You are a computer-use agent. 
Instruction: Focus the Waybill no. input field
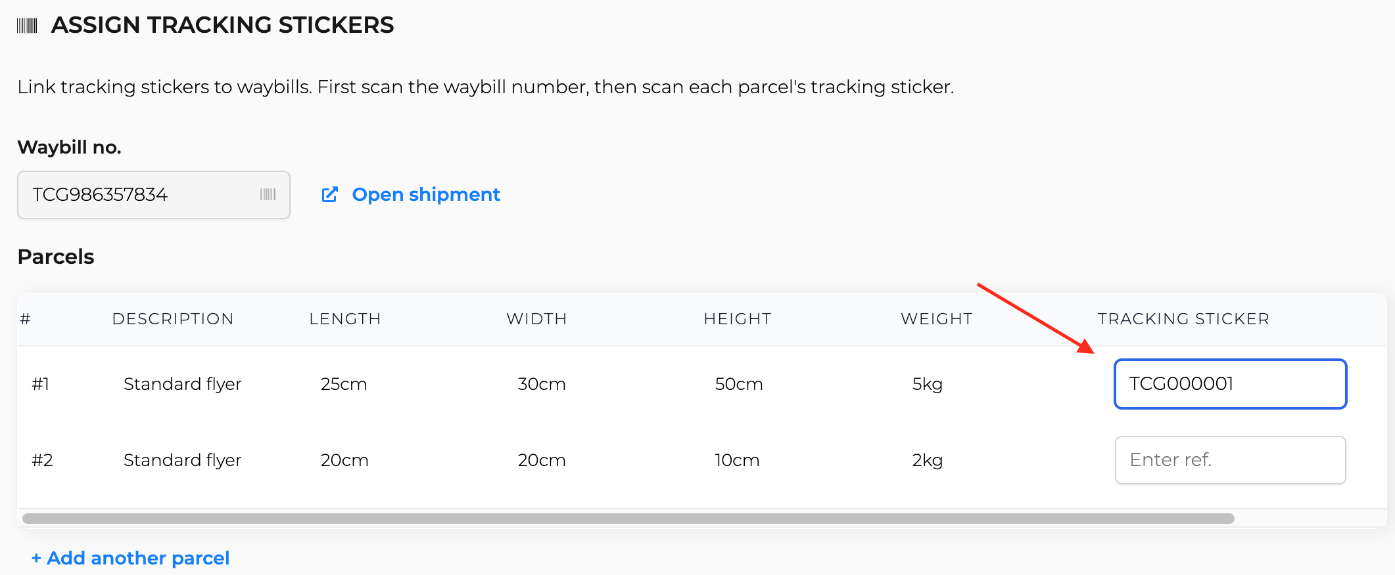[154, 195]
